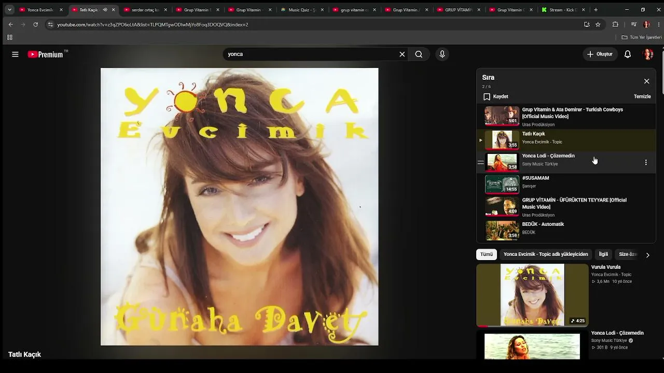Play #SUSAMAM from the queue
The image size is (664, 373).
pyautogui.click(x=566, y=184)
